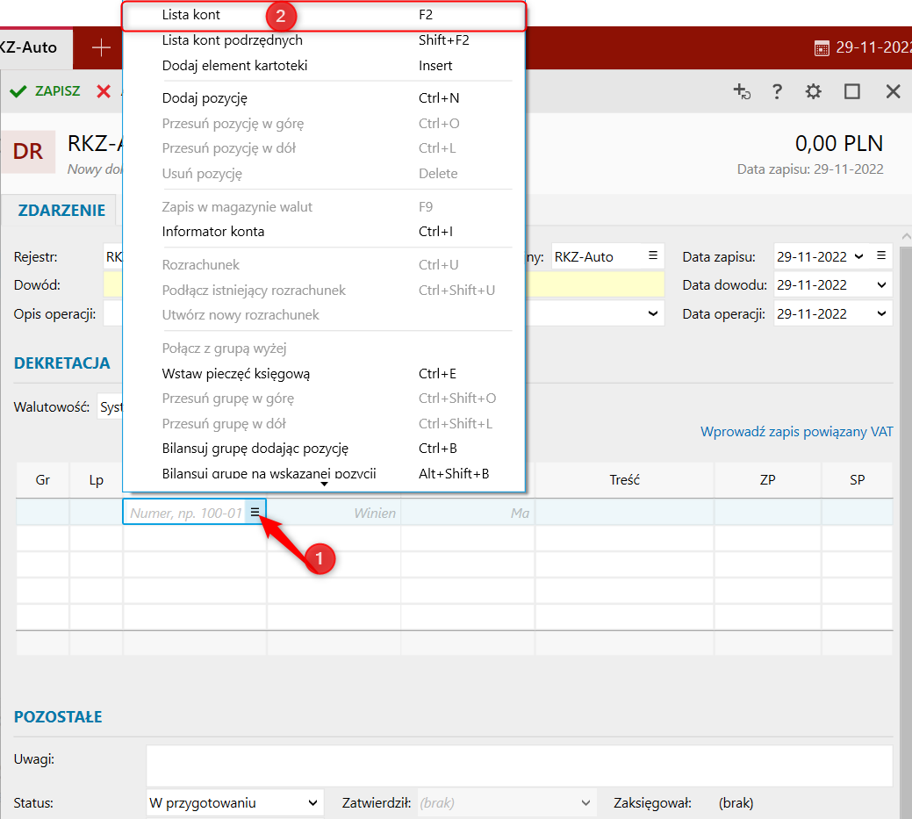This screenshot has width=912, height=819.
Task: Click the Uwagi text field
Action: [x=519, y=765]
